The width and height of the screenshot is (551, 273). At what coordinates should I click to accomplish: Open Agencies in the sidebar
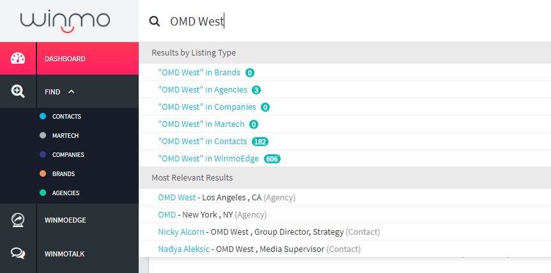66,193
